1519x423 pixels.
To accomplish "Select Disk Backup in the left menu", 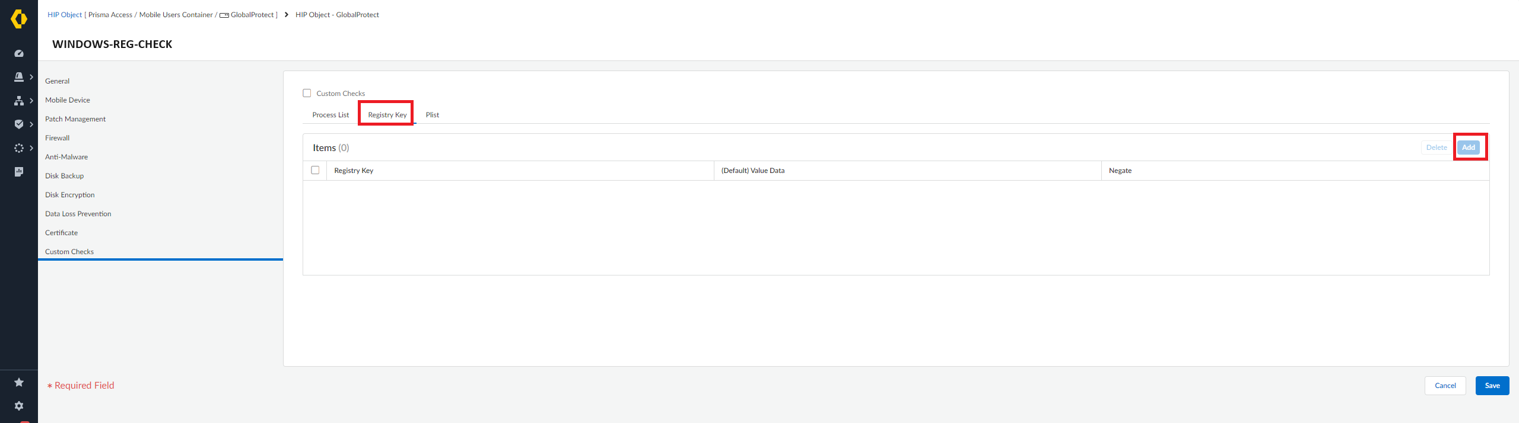I will [x=64, y=176].
